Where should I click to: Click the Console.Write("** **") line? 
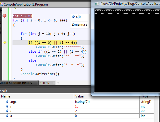point(60,56)
